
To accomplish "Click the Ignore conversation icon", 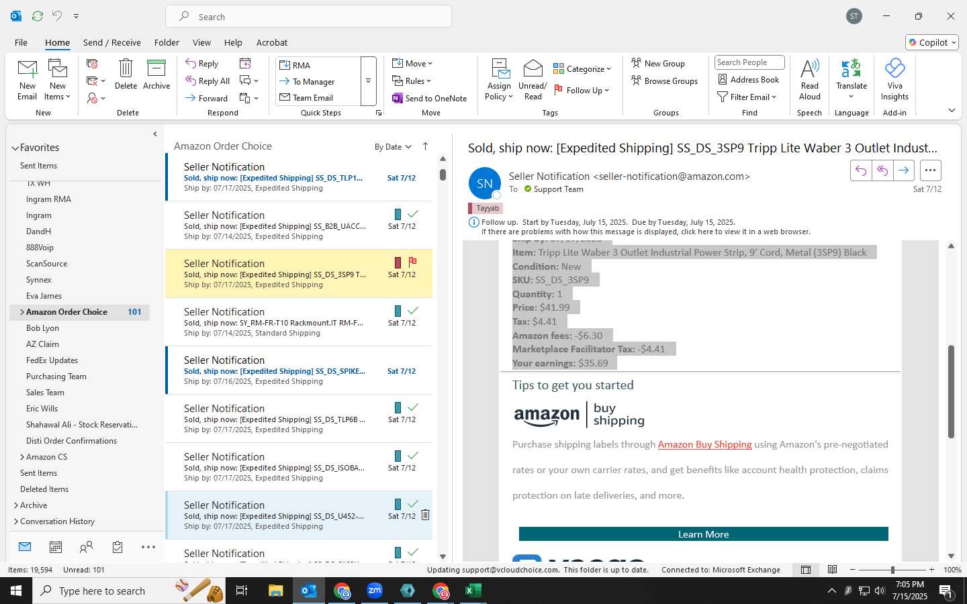I will click(92, 63).
